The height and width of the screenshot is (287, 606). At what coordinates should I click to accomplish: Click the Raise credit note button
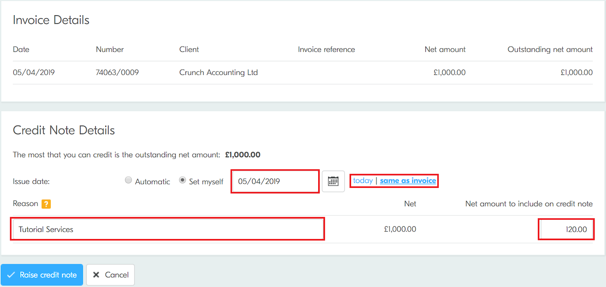(42, 275)
